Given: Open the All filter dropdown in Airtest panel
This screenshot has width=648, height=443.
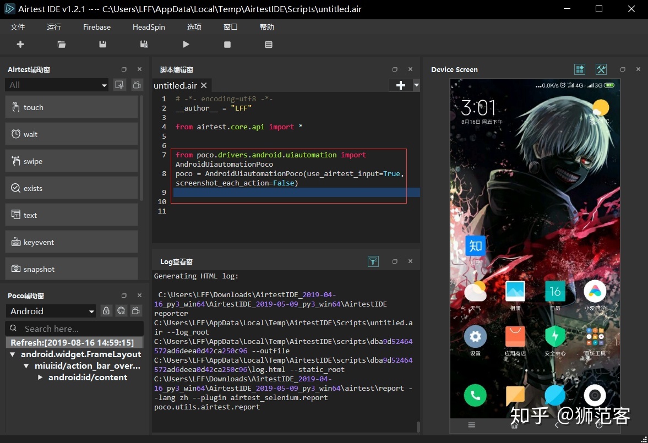Looking at the screenshot, I should (57, 85).
